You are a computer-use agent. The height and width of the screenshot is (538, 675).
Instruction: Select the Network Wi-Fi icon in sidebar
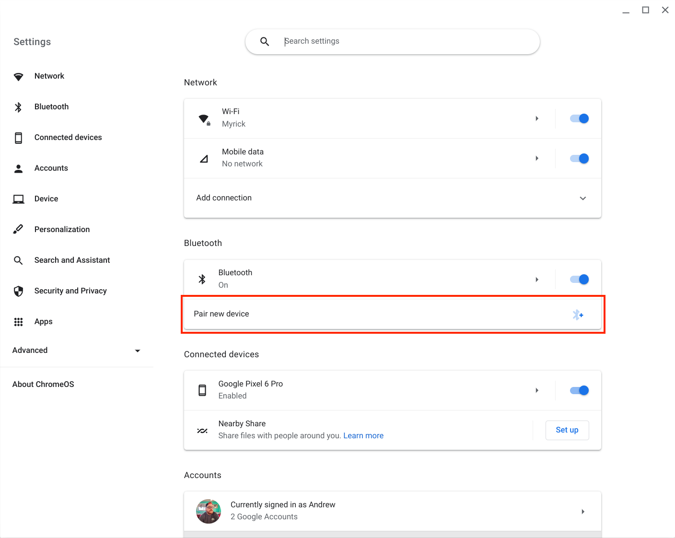click(x=18, y=76)
